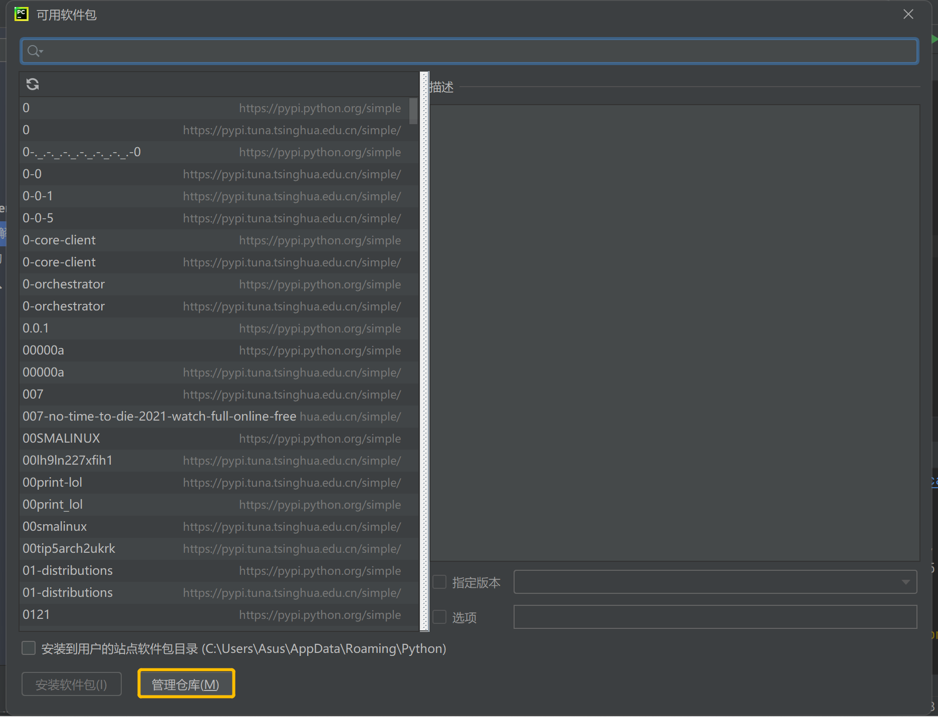The image size is (938, 717).
Task: Click the refresh packages list icon
Action: (33, 84)
